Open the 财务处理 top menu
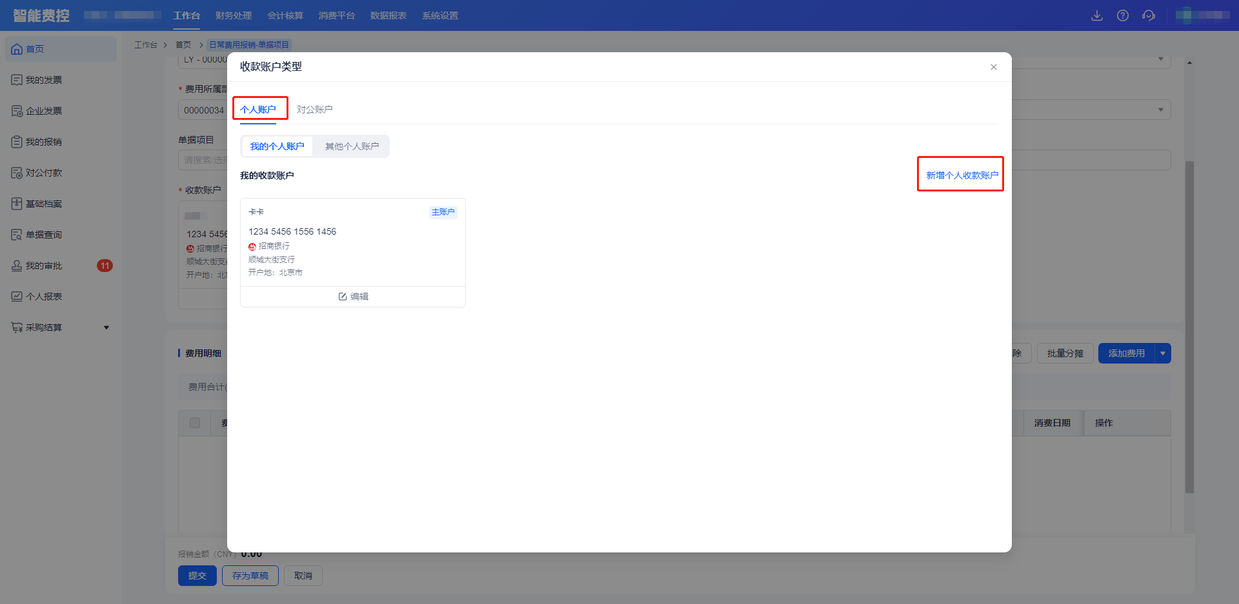Screen dimensions: 1239x604 [x=234, y=15]
